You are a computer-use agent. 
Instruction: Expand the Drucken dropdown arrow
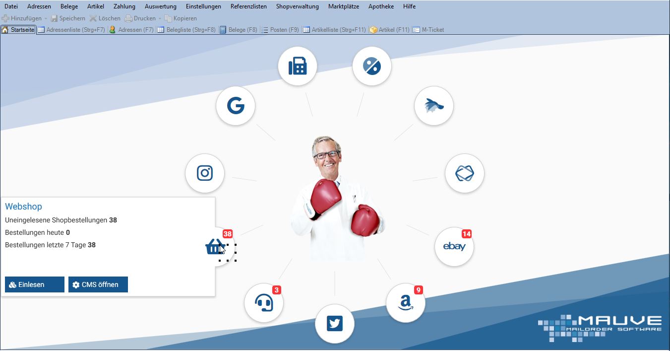[160, 18]
